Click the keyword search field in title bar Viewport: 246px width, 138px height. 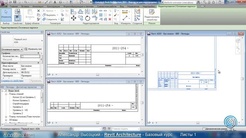[x=180, y=2]
